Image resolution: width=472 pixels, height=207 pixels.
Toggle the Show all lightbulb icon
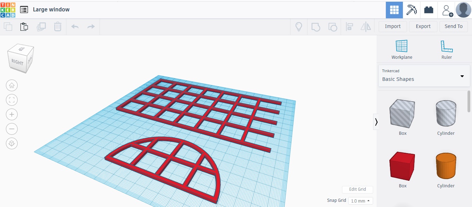(x=299, y=27)
